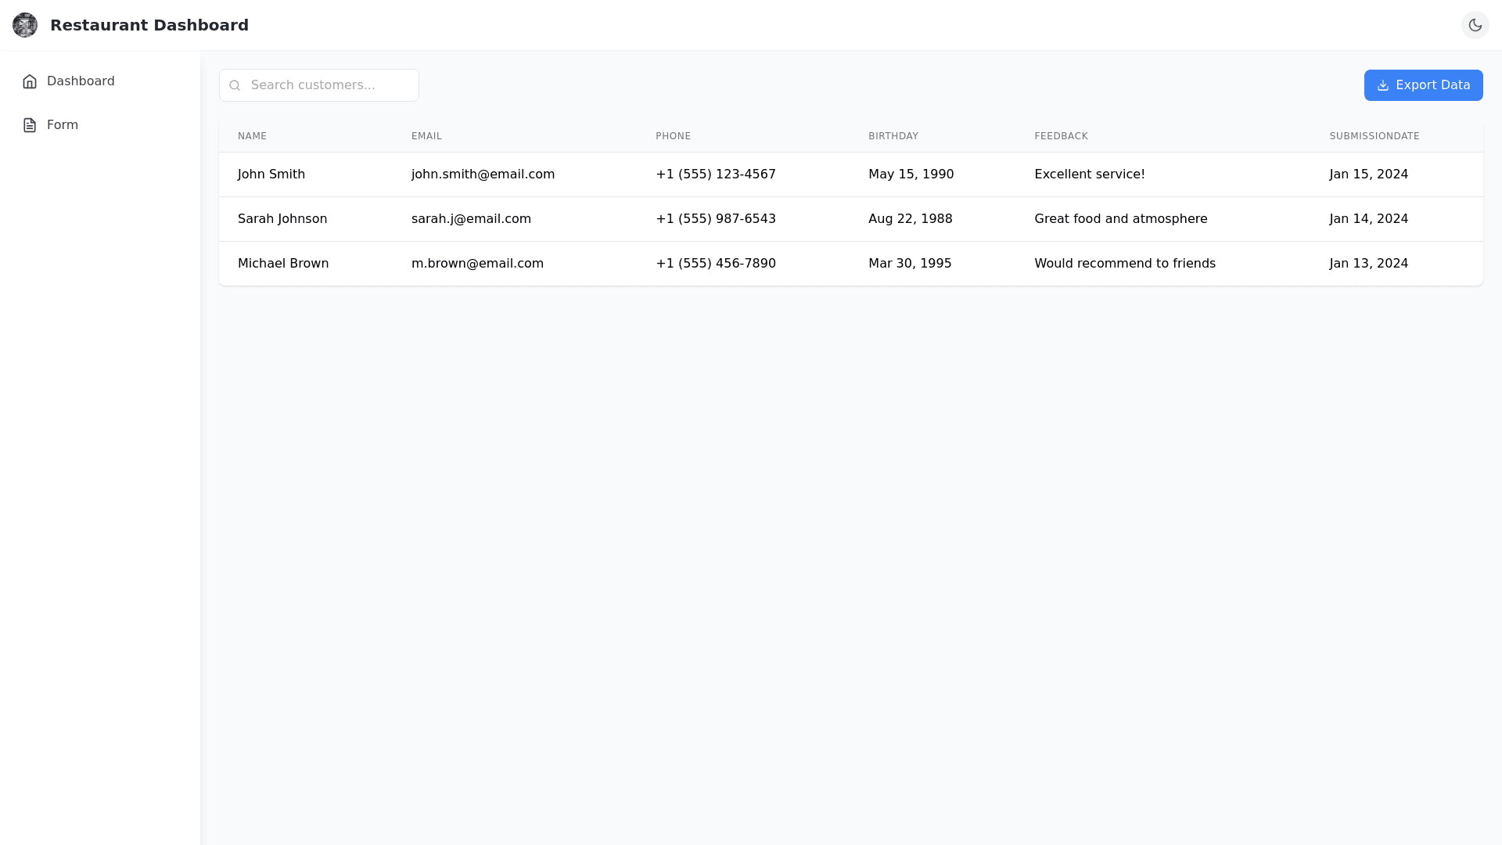The height and width of the screenshot is (845, 1502).
Task: Click the Email column header
Action: click(x=426, y=136)
